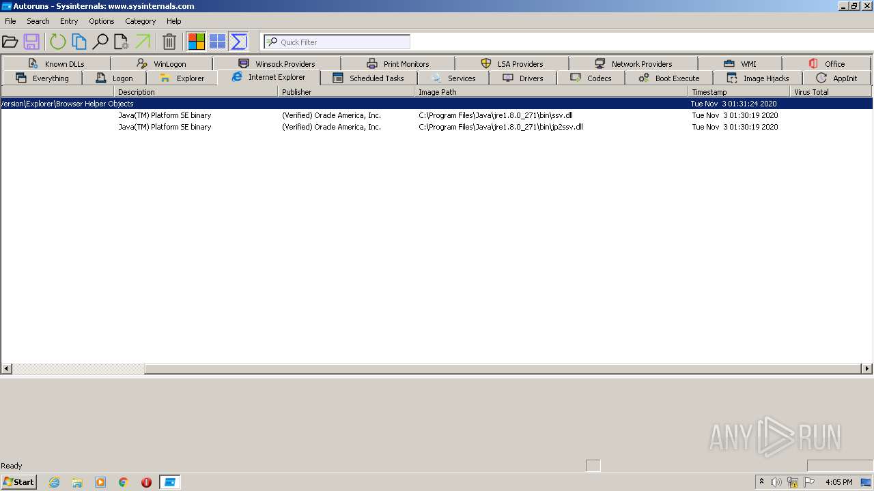This screenshot has height=491, width=874.
Task: Click inside the Quick Filter field
Action: [337, 42]
